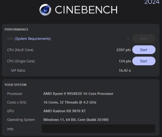Image resolution: width=162 pixels, height=137 pixels.
Task: Click the CPU (Multi Core) label
Action: tap(20, 50)
